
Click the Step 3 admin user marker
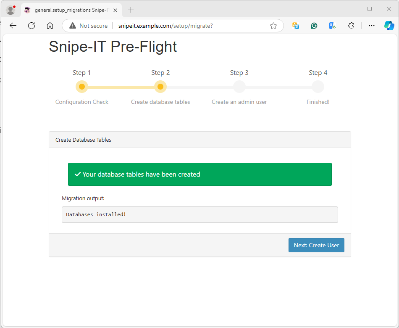click(x=239, y=87)
